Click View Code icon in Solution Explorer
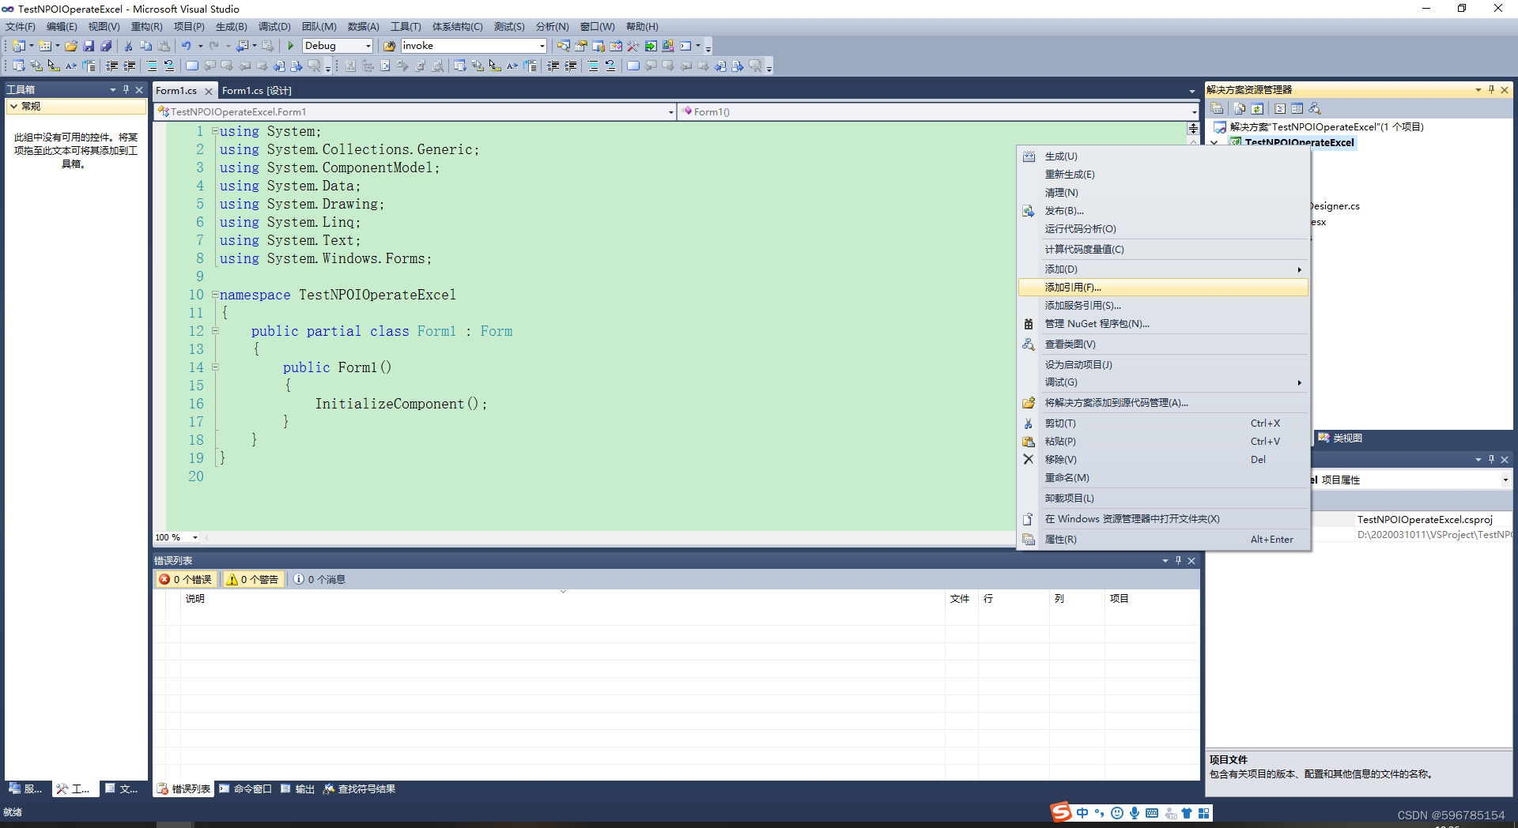 click(x=1280, y=108)
